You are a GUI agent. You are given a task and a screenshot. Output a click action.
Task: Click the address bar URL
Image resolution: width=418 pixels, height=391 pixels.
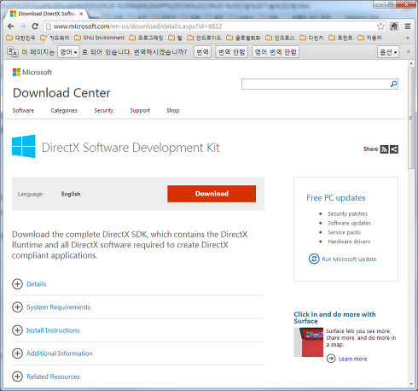[x=137, y=26]
